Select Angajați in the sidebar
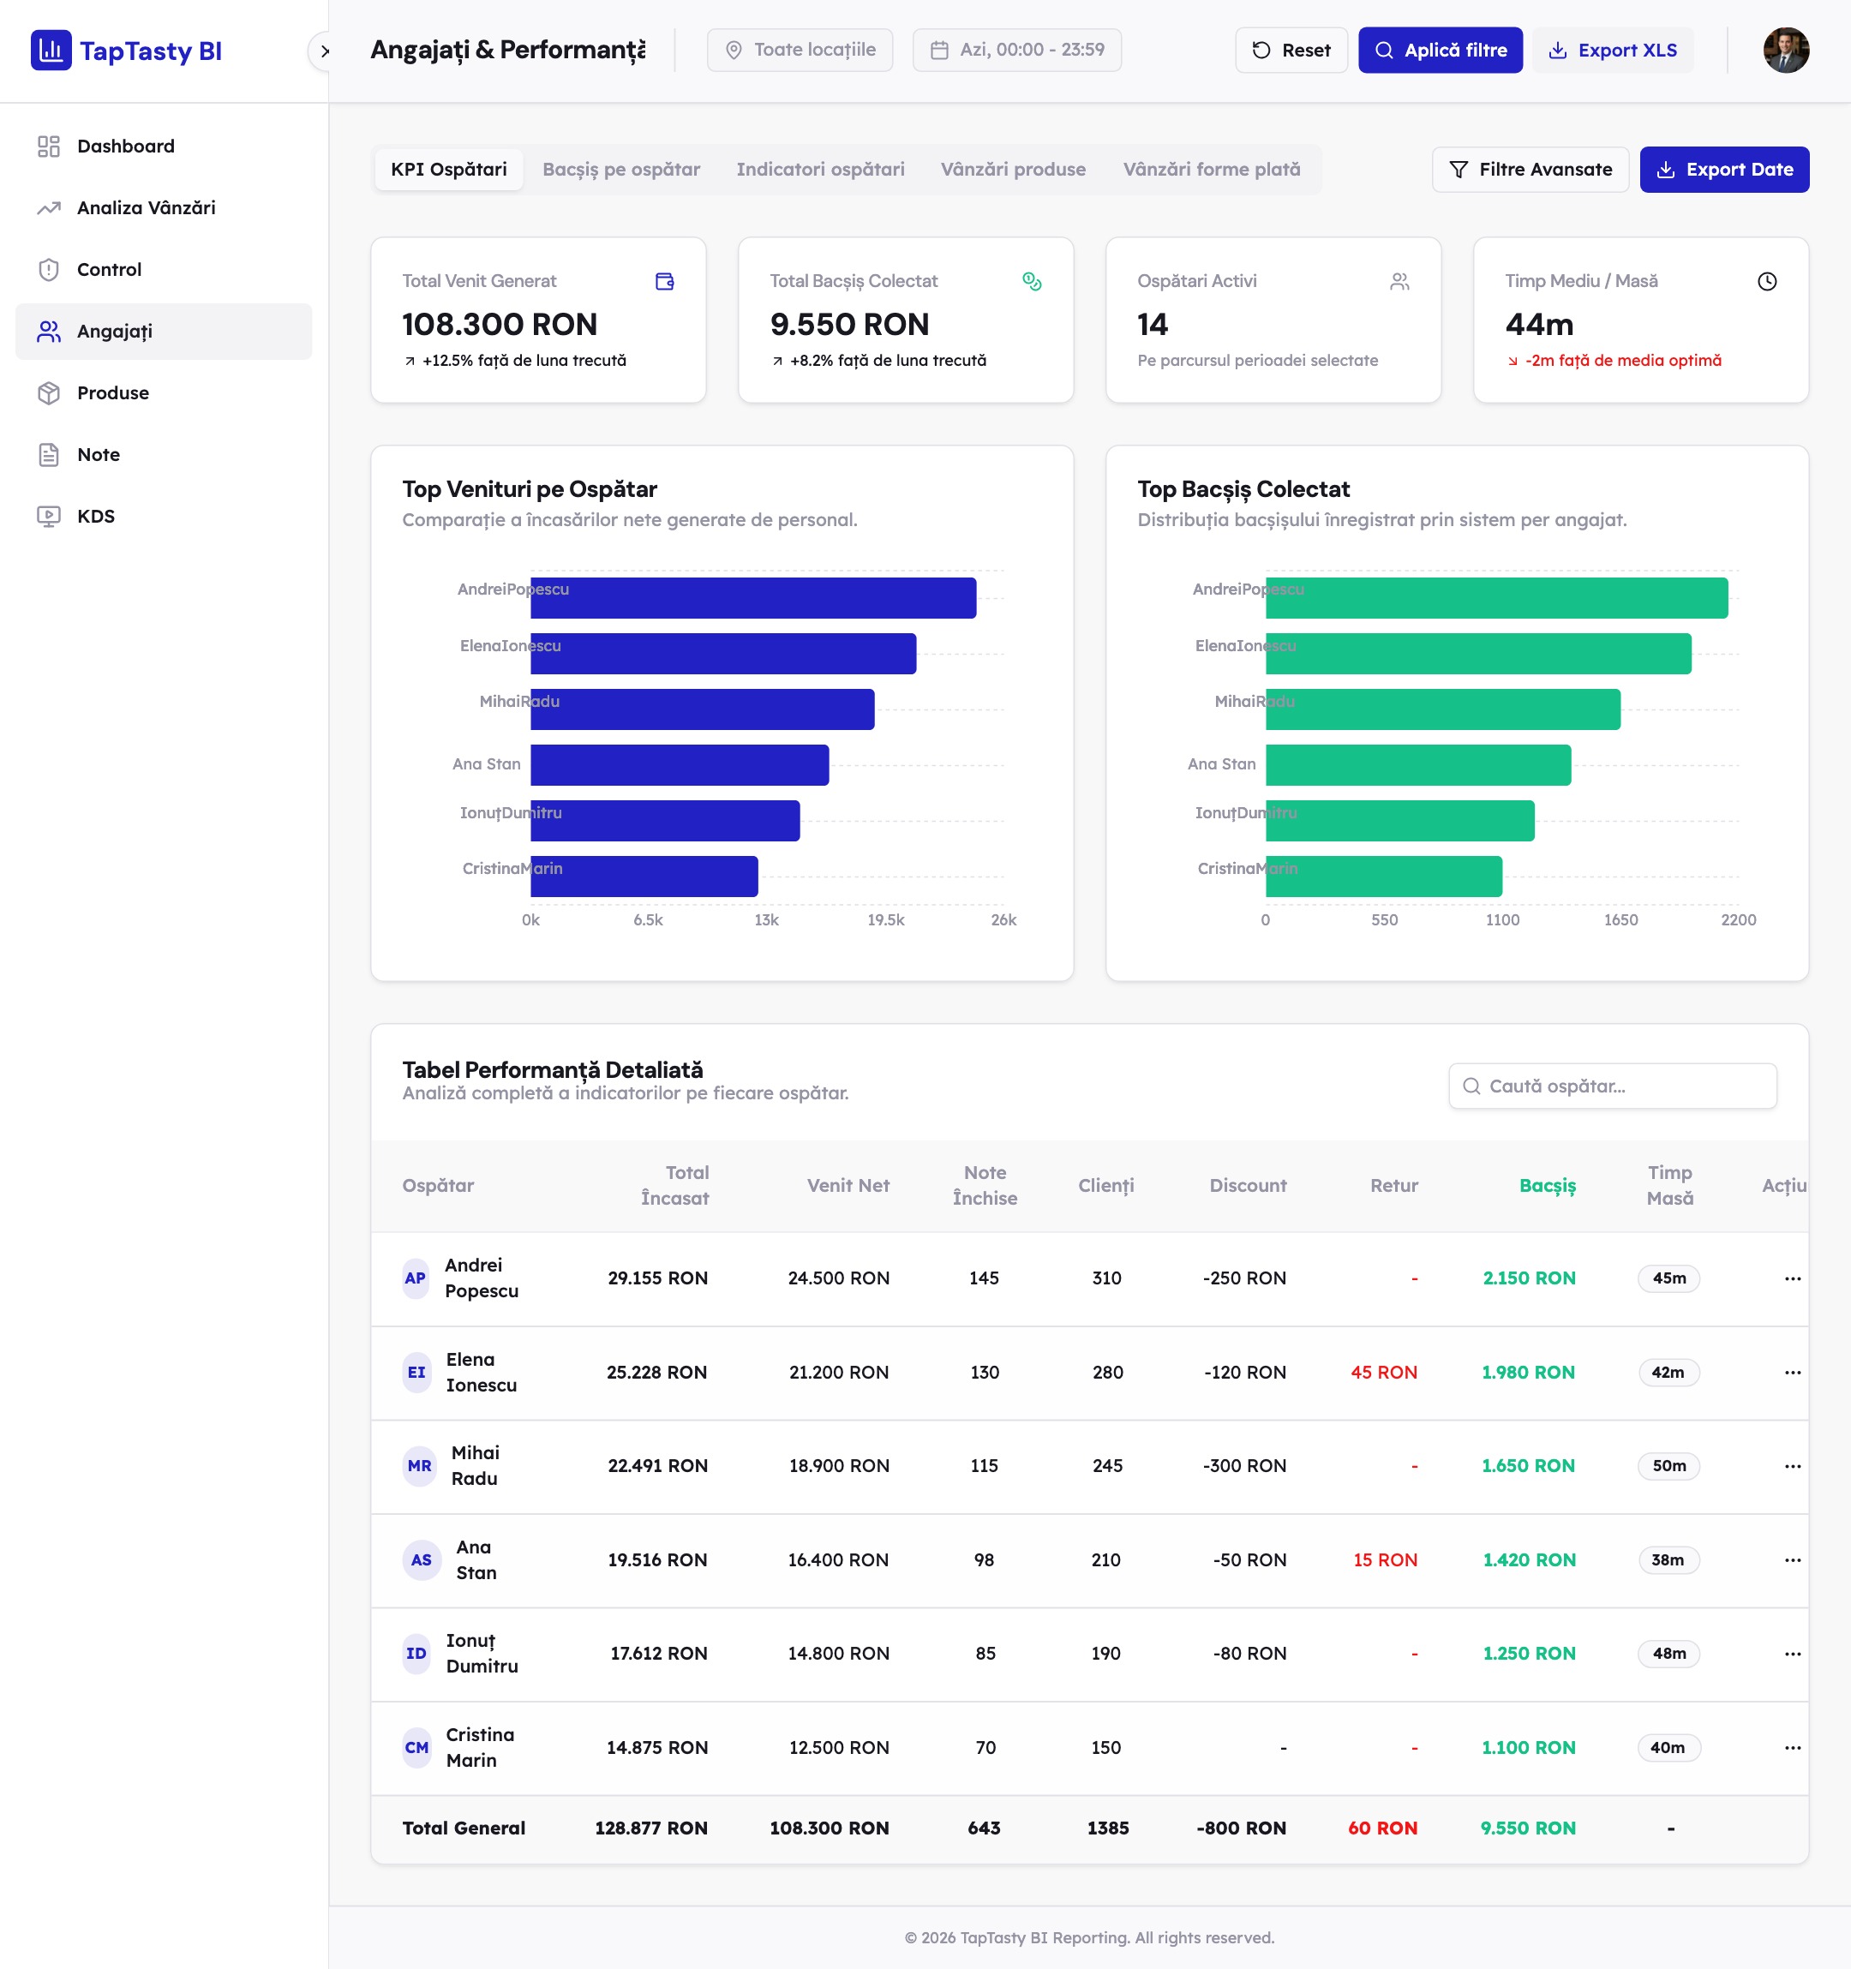This screenshot has width=1851, height=1969. coord(164,332)
